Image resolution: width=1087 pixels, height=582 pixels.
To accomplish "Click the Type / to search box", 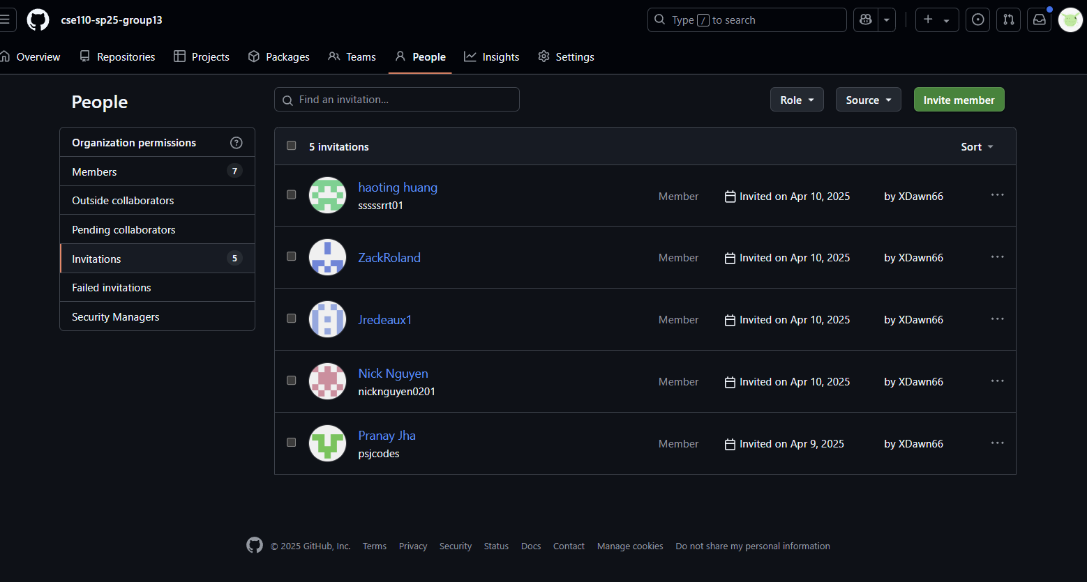I will 747,20.
